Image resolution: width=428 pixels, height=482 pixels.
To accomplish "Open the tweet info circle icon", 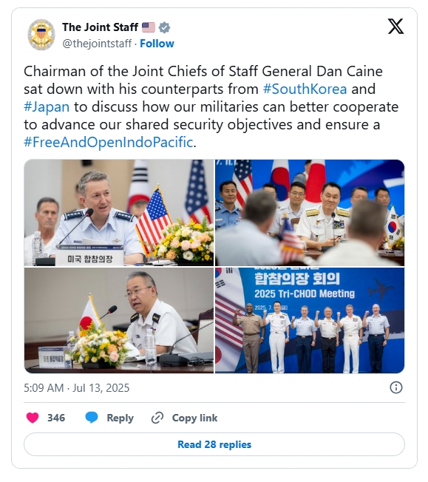I will click(396, 387).
